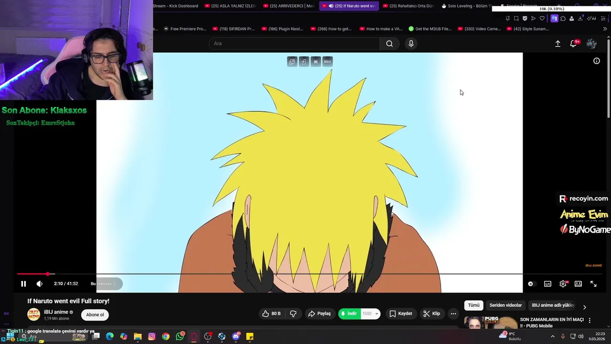This screenshot has height=344, width=611.
Task: Pause the Naruto video
Action: pos(23,284)
